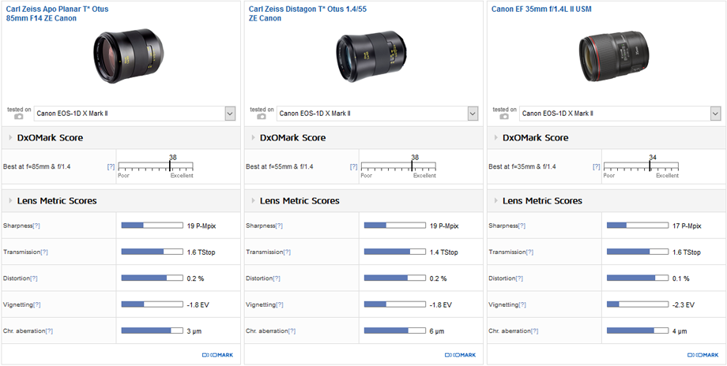Click score scale showing 38 for Otus 85mm
Screen dimensions: 727x366
156,166
